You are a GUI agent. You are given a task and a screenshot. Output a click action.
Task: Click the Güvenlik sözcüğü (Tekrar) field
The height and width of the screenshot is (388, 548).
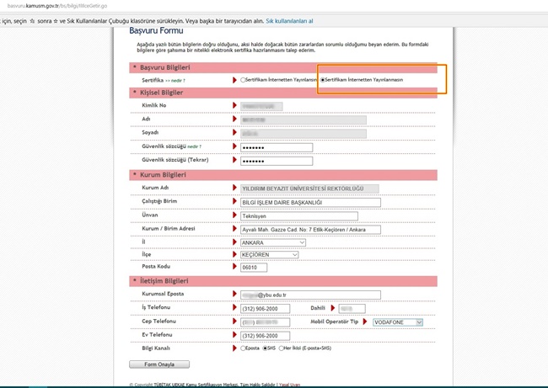point(276,161)
